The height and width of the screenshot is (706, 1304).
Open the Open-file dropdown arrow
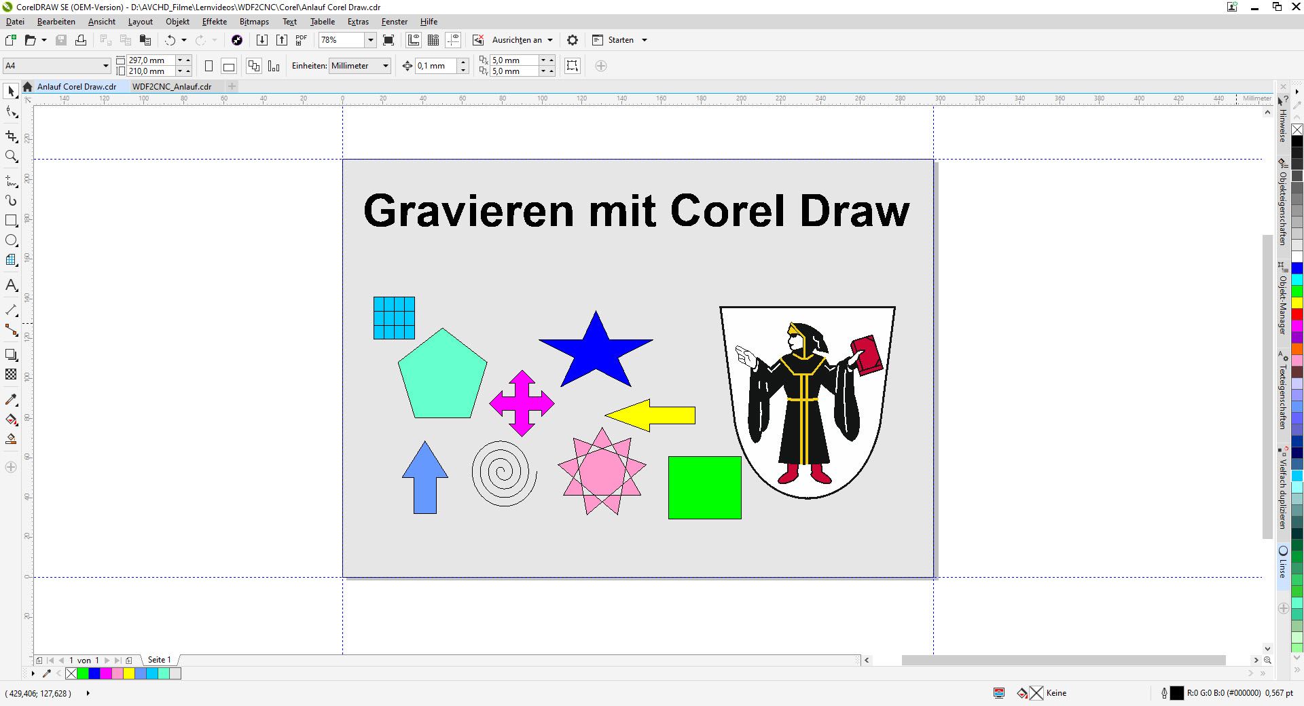[44, 40]
